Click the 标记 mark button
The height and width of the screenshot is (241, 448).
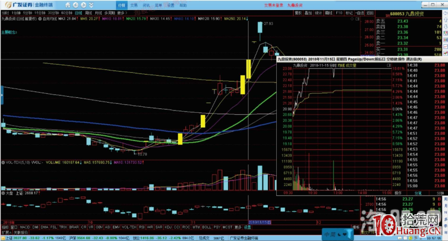pyautogui.click(x=349, y=13)
